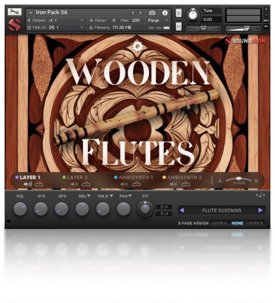Click the note arrows icon above articulation selector
This screenshot has height=303, width=275.
(x=260, y=195)
